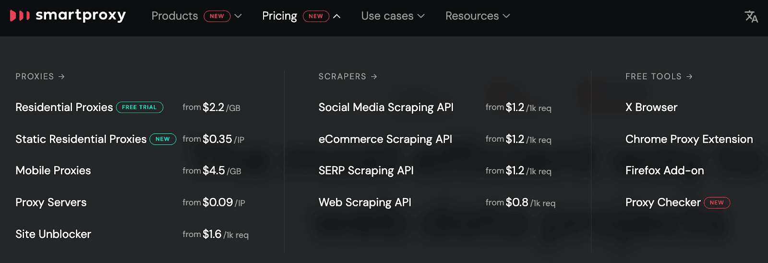Click Social Media Scraping API price $1.2
The height and width of the screenshot is (263, 768).
pos(518,107)
